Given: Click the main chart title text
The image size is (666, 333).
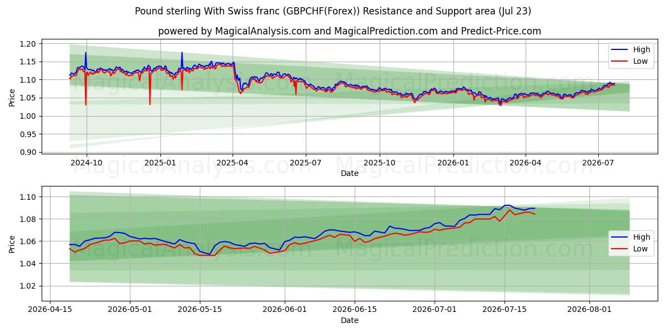Looking at the screenshot, I should (x=333, y=11).
